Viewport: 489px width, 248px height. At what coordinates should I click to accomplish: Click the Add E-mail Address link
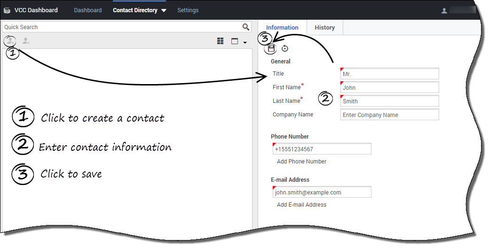[x=301, y=205]
